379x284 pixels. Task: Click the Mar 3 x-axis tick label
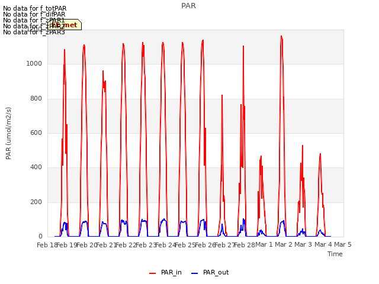[x=303, y=244]
